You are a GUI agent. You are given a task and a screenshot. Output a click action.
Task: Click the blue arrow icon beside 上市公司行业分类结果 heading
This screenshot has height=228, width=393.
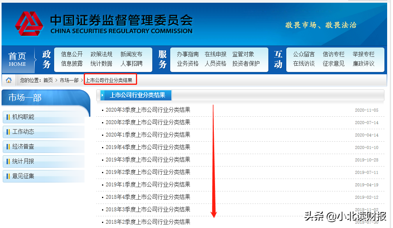104,95
